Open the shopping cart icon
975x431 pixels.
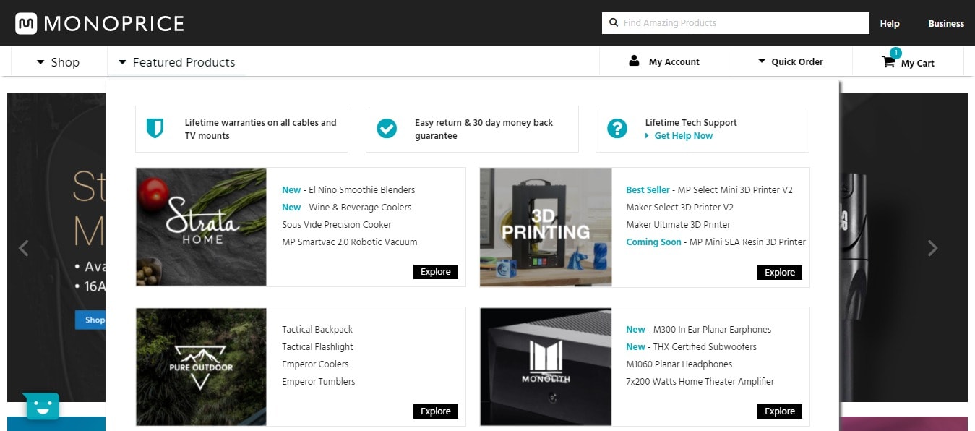point(888,62)
